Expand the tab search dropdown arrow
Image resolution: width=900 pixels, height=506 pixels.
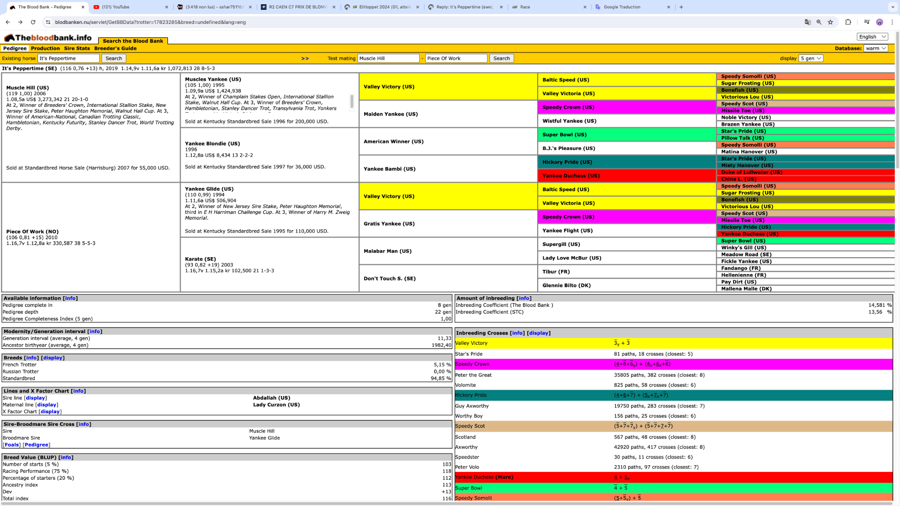(892, 7)
